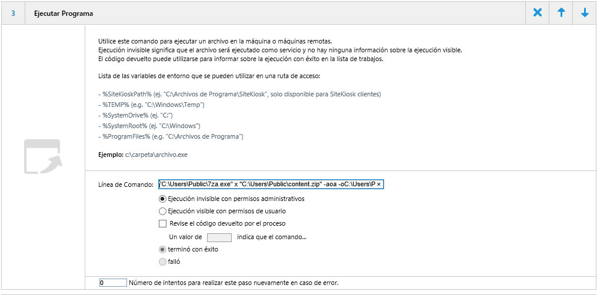Enable Revise el código devuelto por el proceso
This screenshot has width=597, height=295.
[x=163, y=223]
